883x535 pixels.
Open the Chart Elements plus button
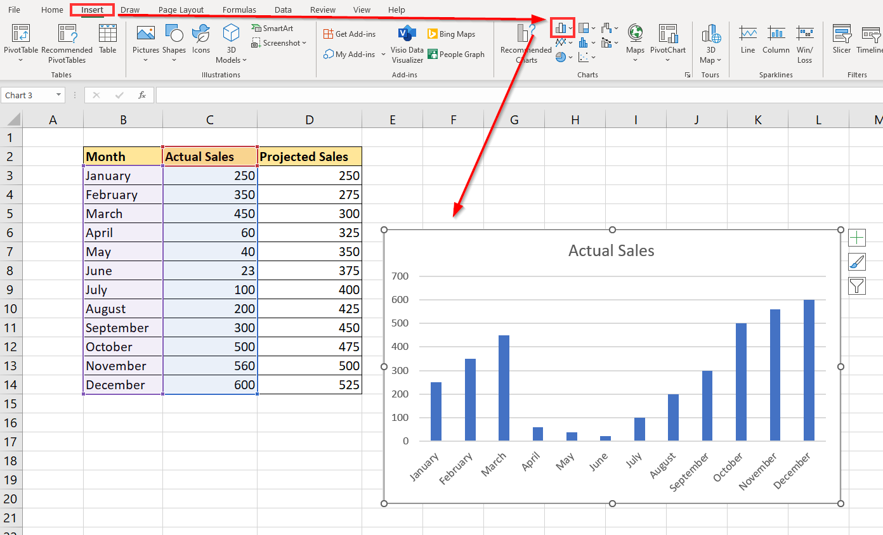tap(857, 237)
